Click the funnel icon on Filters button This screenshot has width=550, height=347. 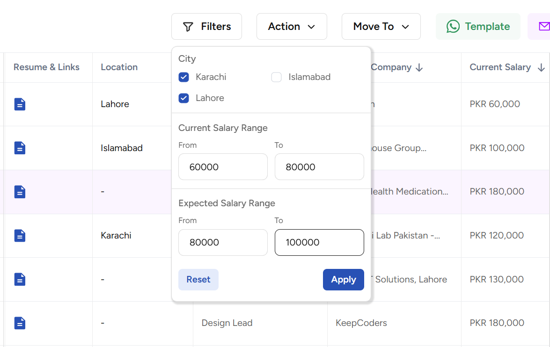pos(188,27)
